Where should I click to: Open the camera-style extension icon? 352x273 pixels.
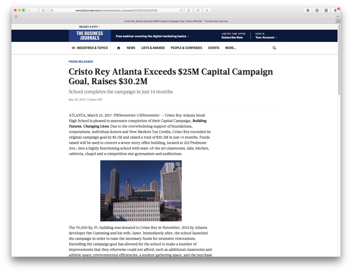(326, 10)
